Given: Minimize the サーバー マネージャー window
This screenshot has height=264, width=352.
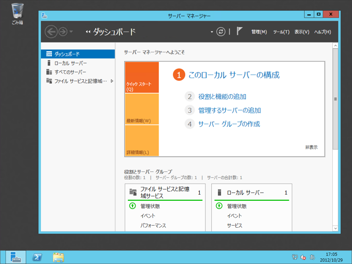Looking at the screenshot, I should point(309,14).
